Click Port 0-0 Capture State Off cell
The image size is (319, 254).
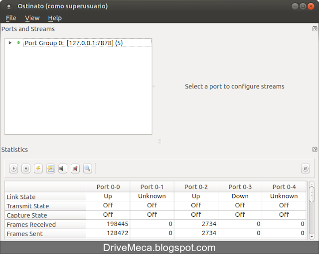[108, 214]
